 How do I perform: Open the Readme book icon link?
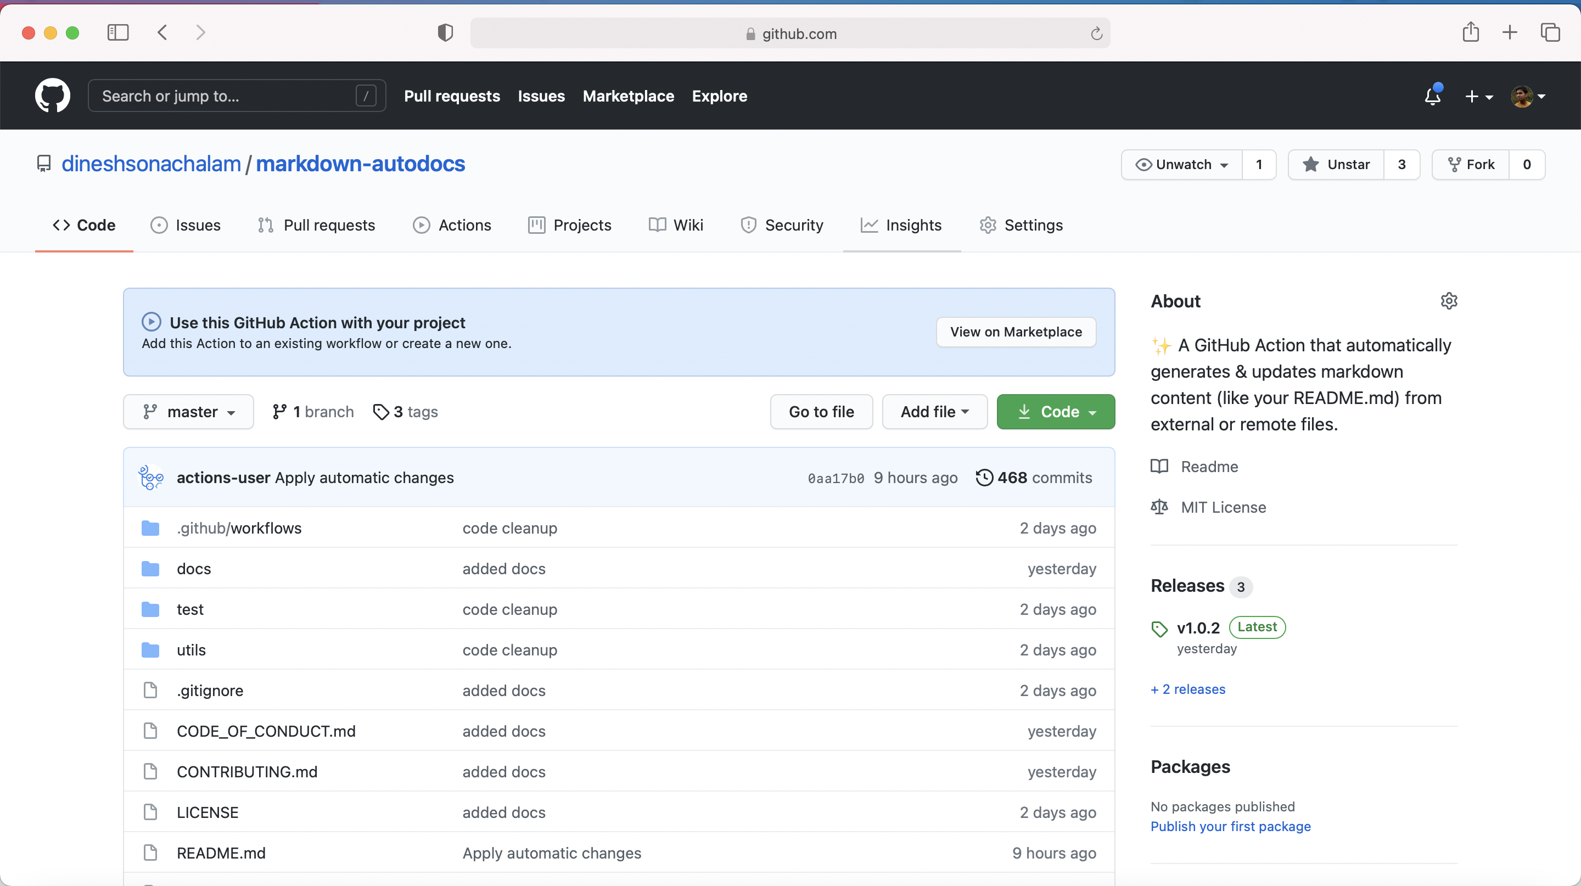point(1160,466)
